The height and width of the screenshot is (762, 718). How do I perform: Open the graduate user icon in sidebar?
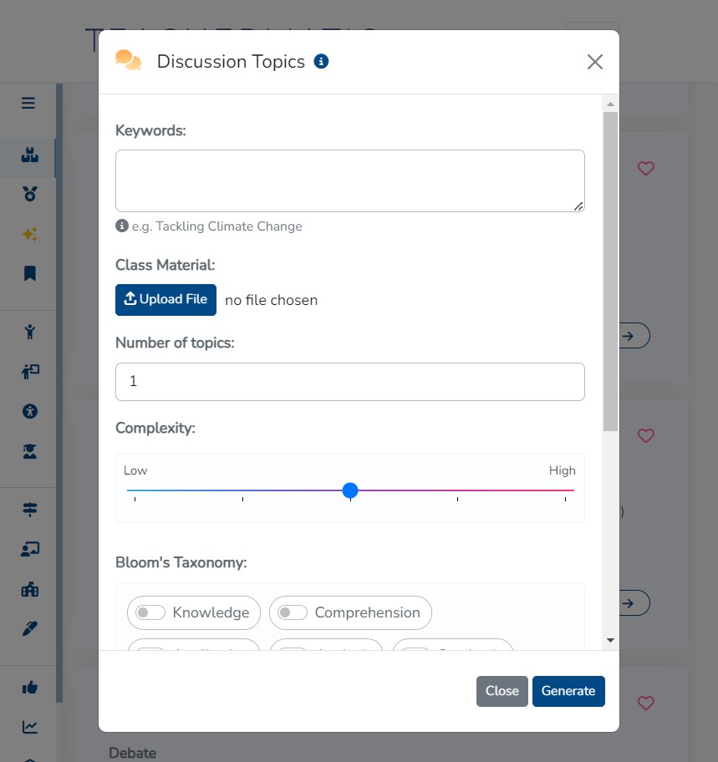point(29,451)
